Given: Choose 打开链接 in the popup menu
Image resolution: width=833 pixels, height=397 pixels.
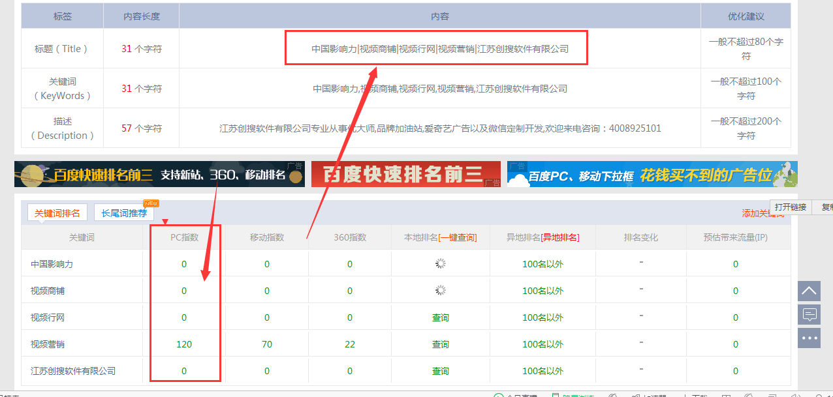Looking at the screenshot, I should pyautogui.click(x=791, y=207).
